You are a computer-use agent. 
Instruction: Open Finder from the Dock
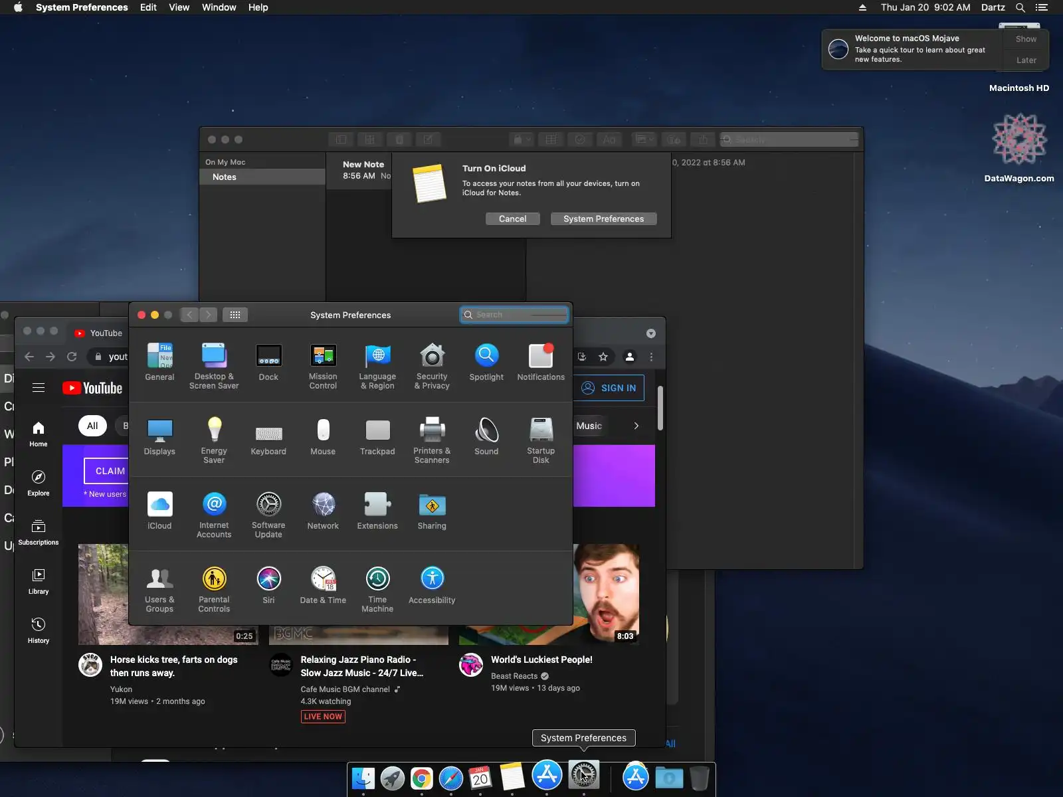click(x=363, y=778)
